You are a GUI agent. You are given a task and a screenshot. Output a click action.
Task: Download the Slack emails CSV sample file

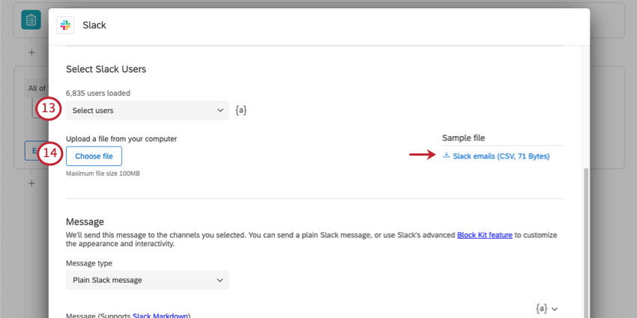(x=501, y=156)
